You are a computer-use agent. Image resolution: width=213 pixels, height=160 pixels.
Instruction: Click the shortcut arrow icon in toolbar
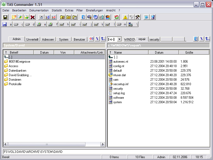[x=41, y=17]
